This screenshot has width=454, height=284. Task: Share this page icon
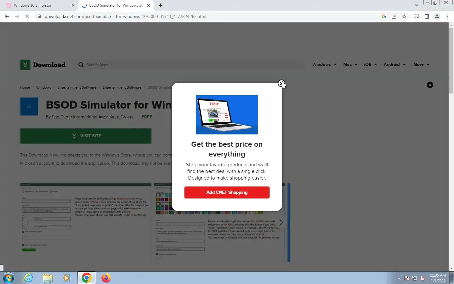click(394, 16)
